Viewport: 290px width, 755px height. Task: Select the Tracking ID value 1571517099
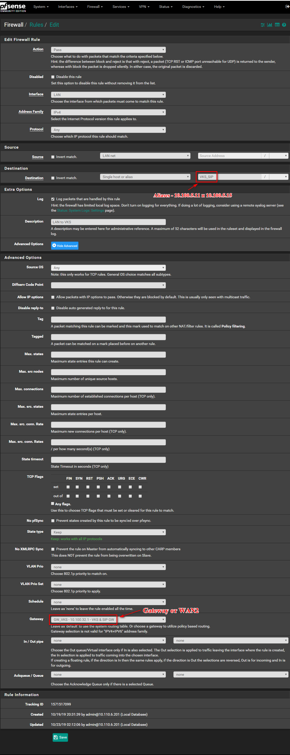(x=61, y=704)
